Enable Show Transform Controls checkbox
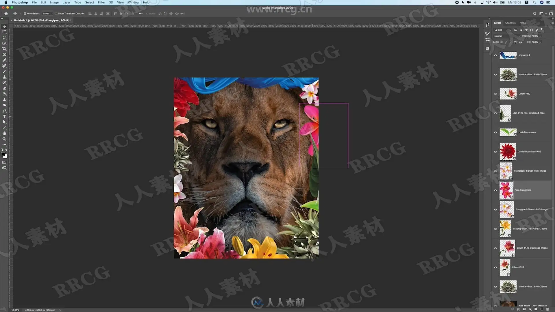This screenshot has height=312, width=555. pos(56,14)
